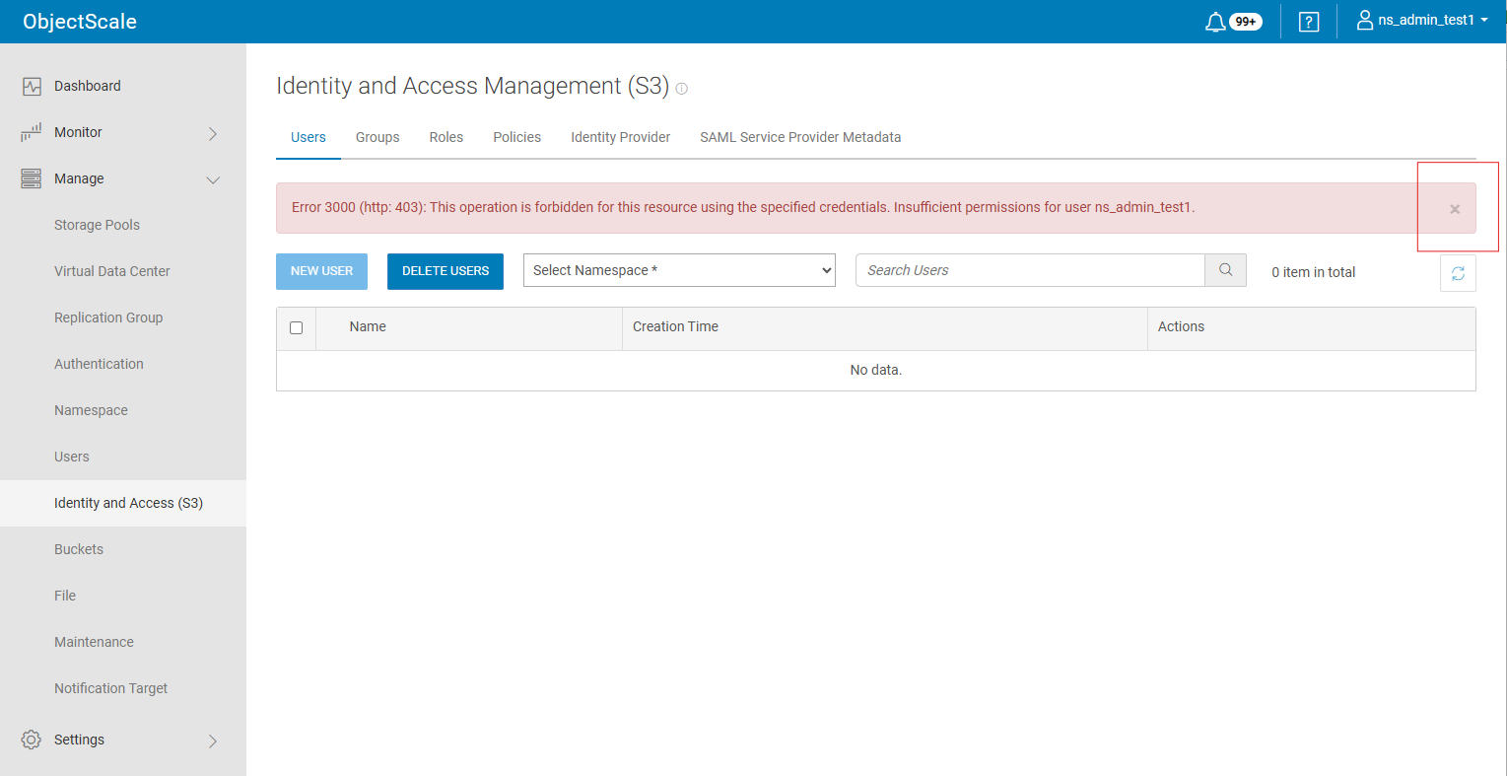Image resolution: width=1507 pixels, height=776 pixels.
Task: Switch to the Policies tab
Action: click(x=517, y=137)
